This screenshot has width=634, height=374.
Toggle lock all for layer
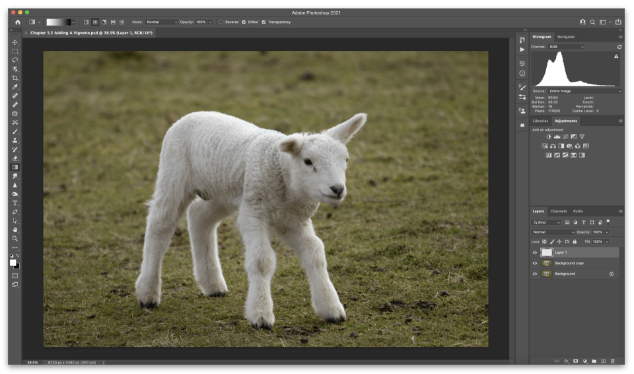(x=575, y=241)
